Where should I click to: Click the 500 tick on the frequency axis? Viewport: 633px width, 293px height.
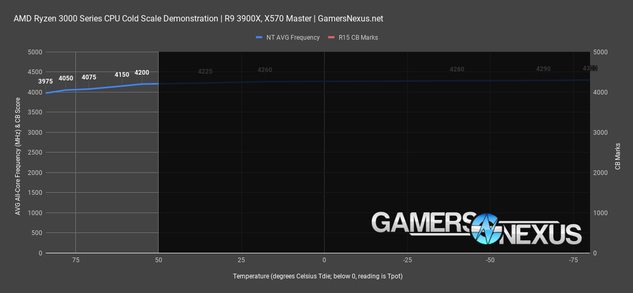tap(37, 233)
